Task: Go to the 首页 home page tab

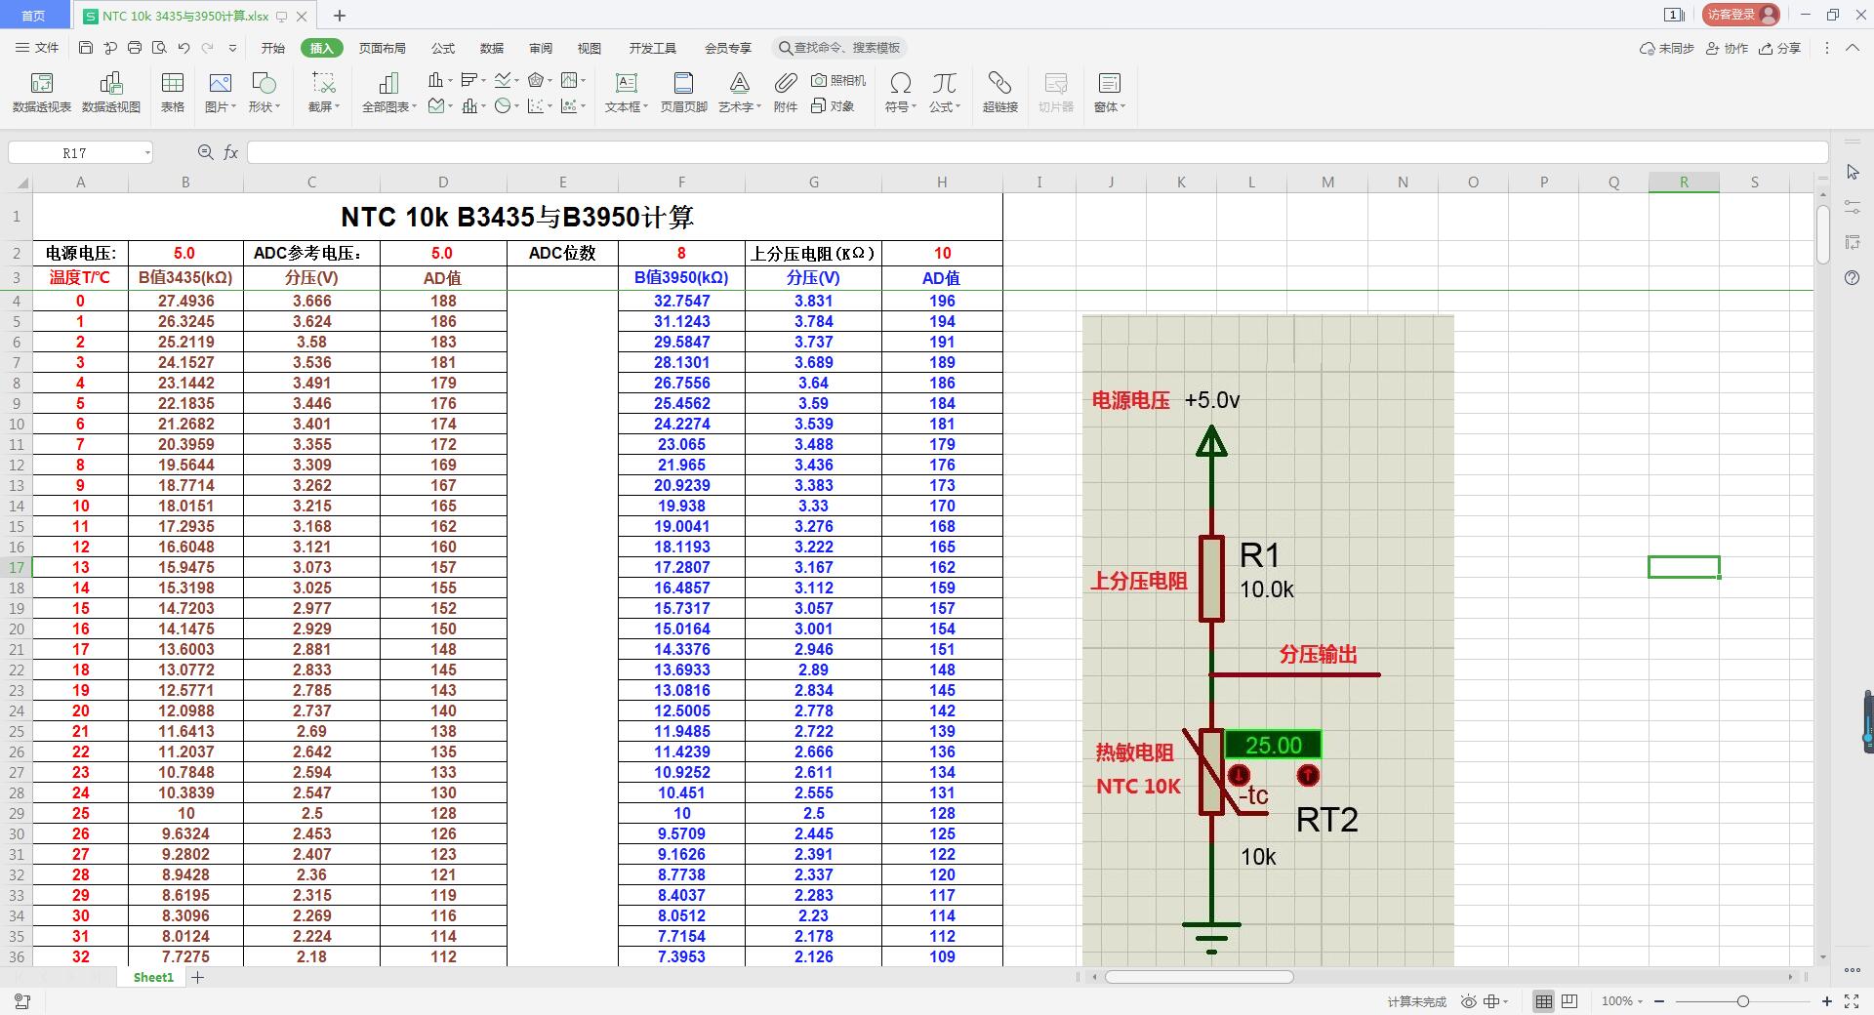Action: click(x=34, y=16)
